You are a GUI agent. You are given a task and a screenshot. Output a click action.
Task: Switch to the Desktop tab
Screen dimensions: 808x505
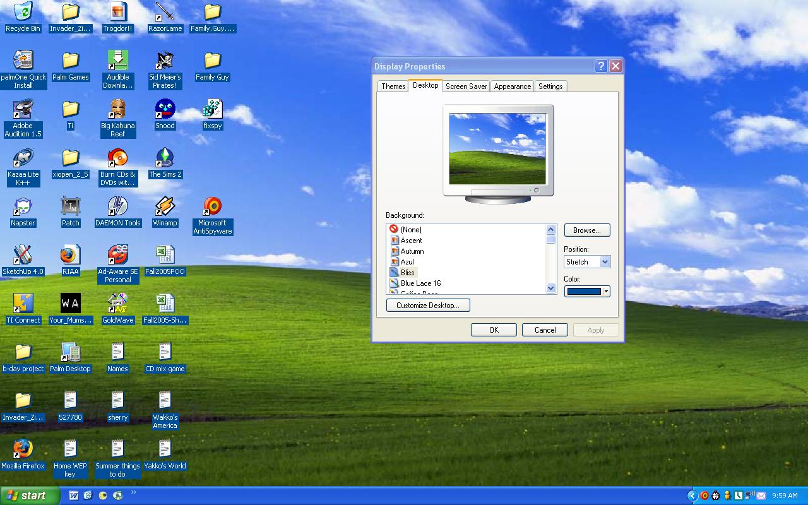425,85
